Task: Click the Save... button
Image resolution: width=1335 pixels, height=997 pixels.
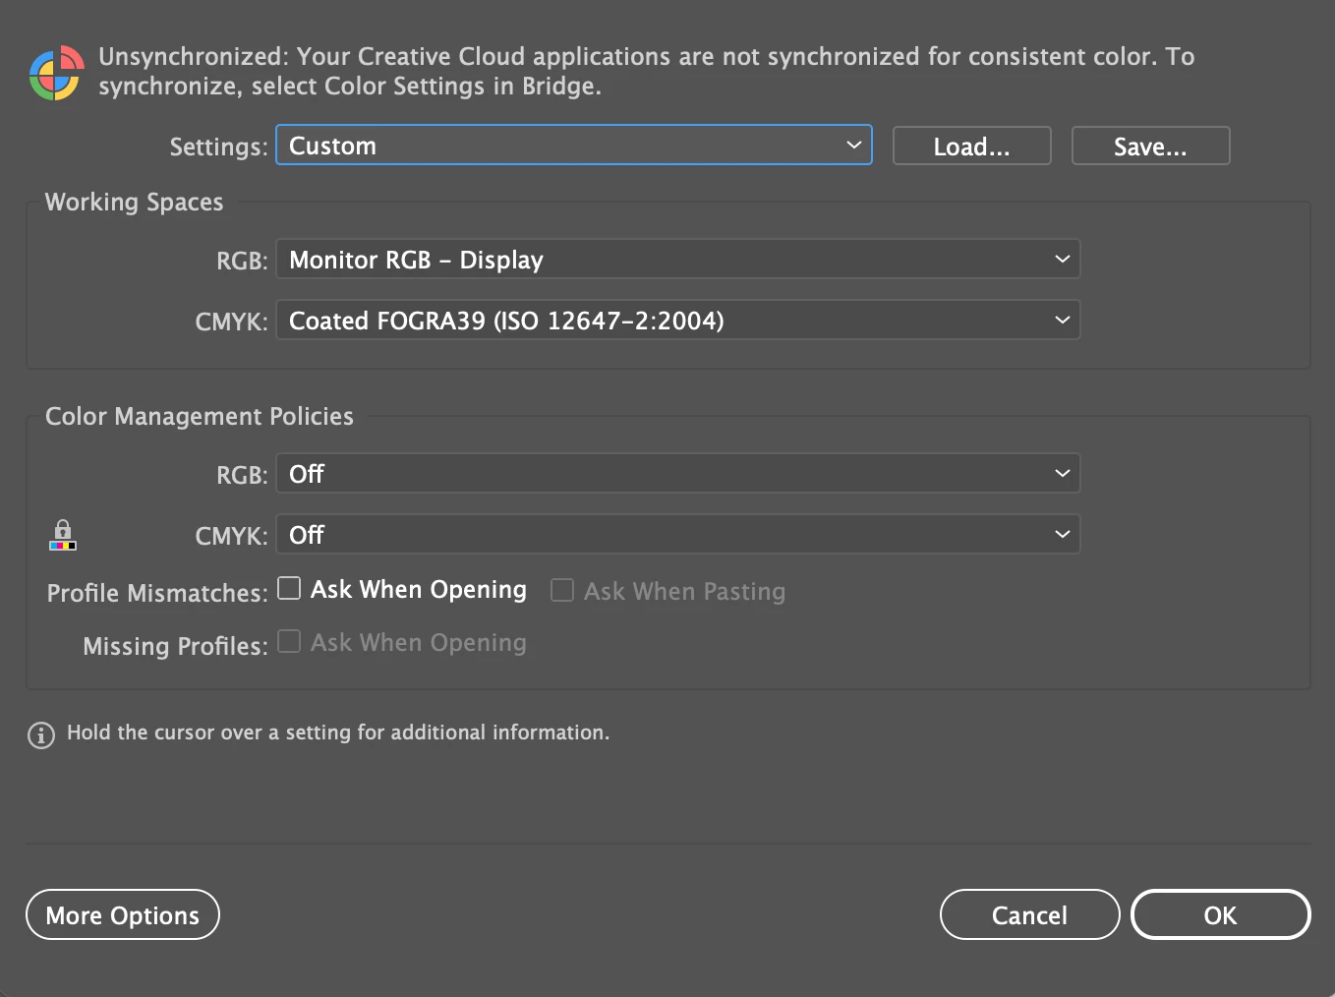Action: click(x=1151, y=146)
